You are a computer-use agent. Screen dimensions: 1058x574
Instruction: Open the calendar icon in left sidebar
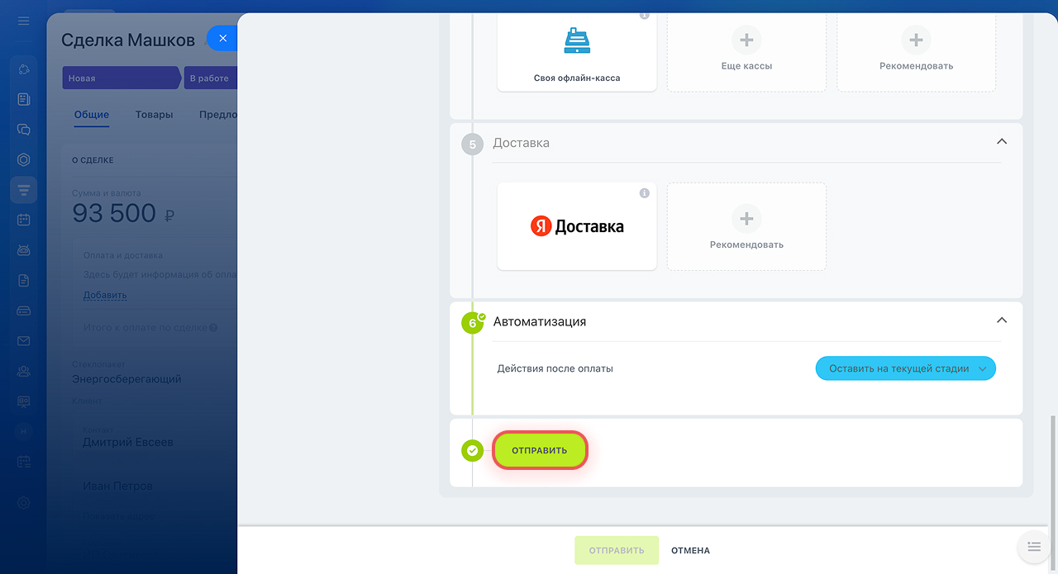[23, 220]
